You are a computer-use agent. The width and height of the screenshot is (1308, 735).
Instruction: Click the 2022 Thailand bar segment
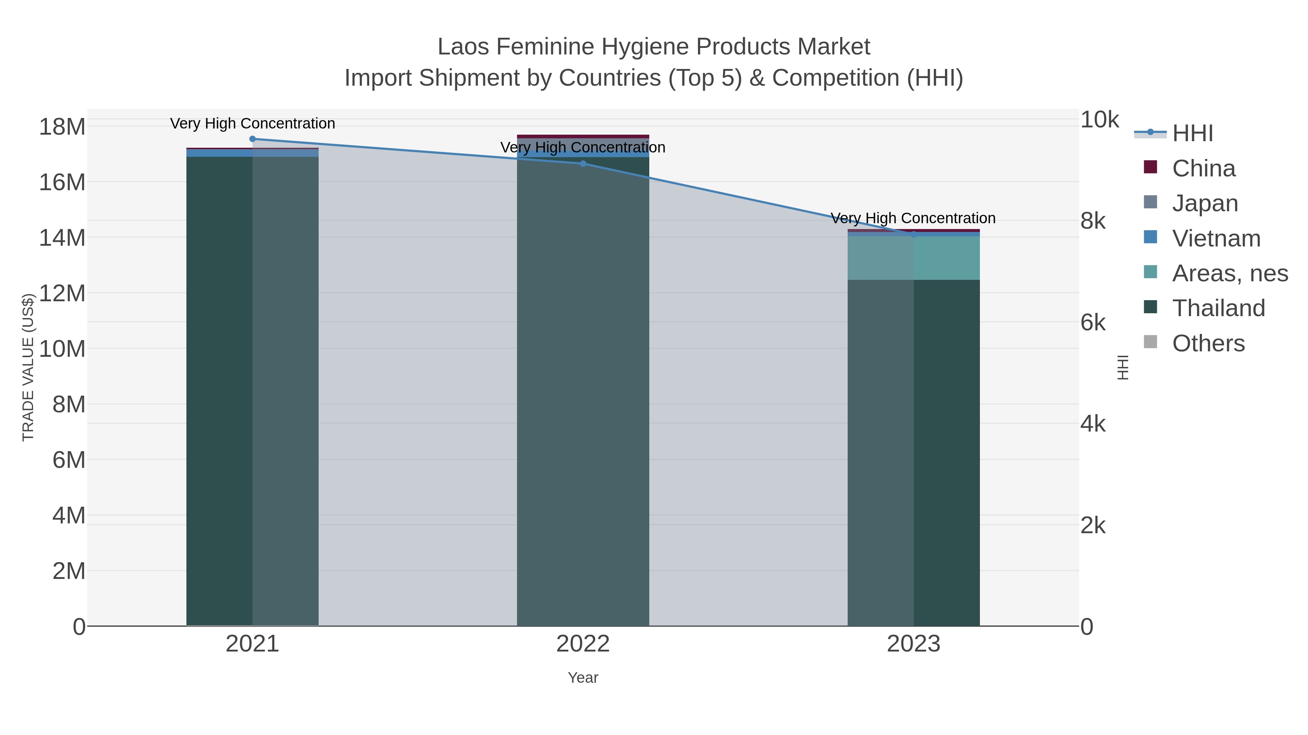[x=583, y=391]
